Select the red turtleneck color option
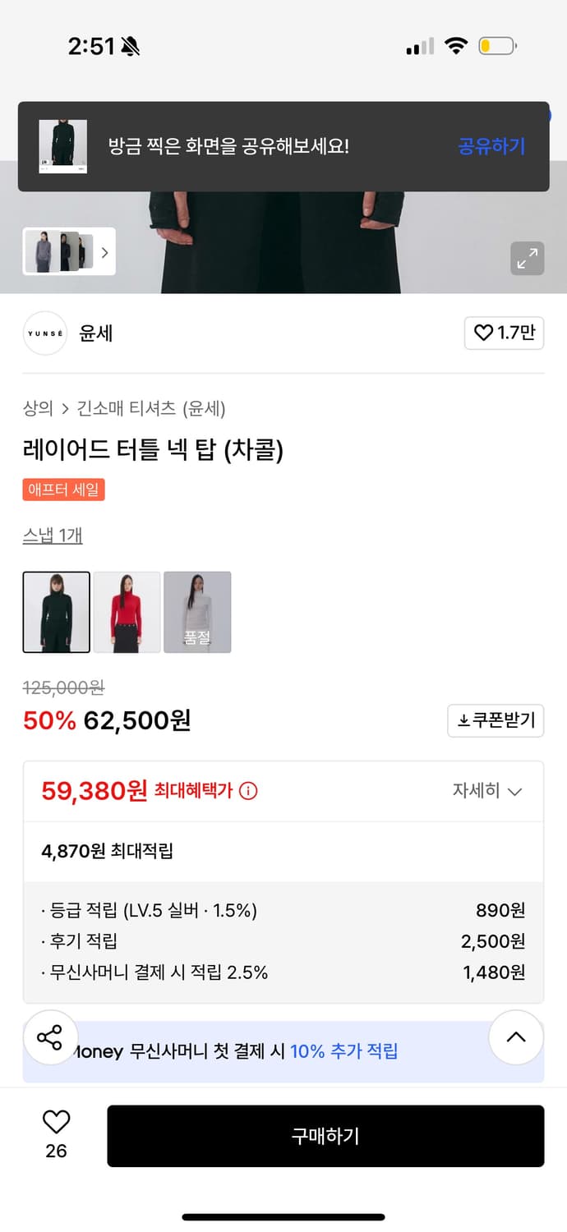The height and width of the screenshot is (1232, 567). (127, 612)
